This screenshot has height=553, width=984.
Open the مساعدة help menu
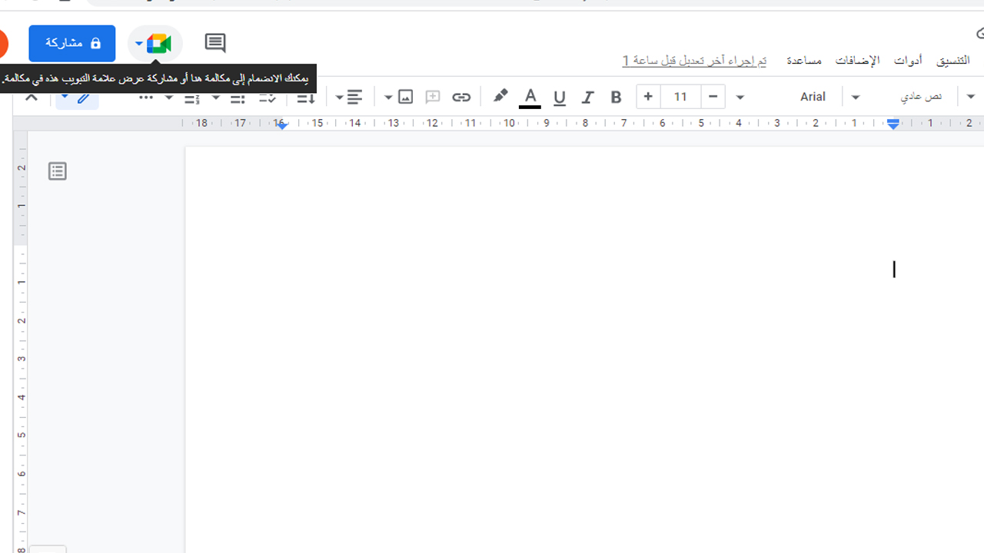click(x=803, y=61)
